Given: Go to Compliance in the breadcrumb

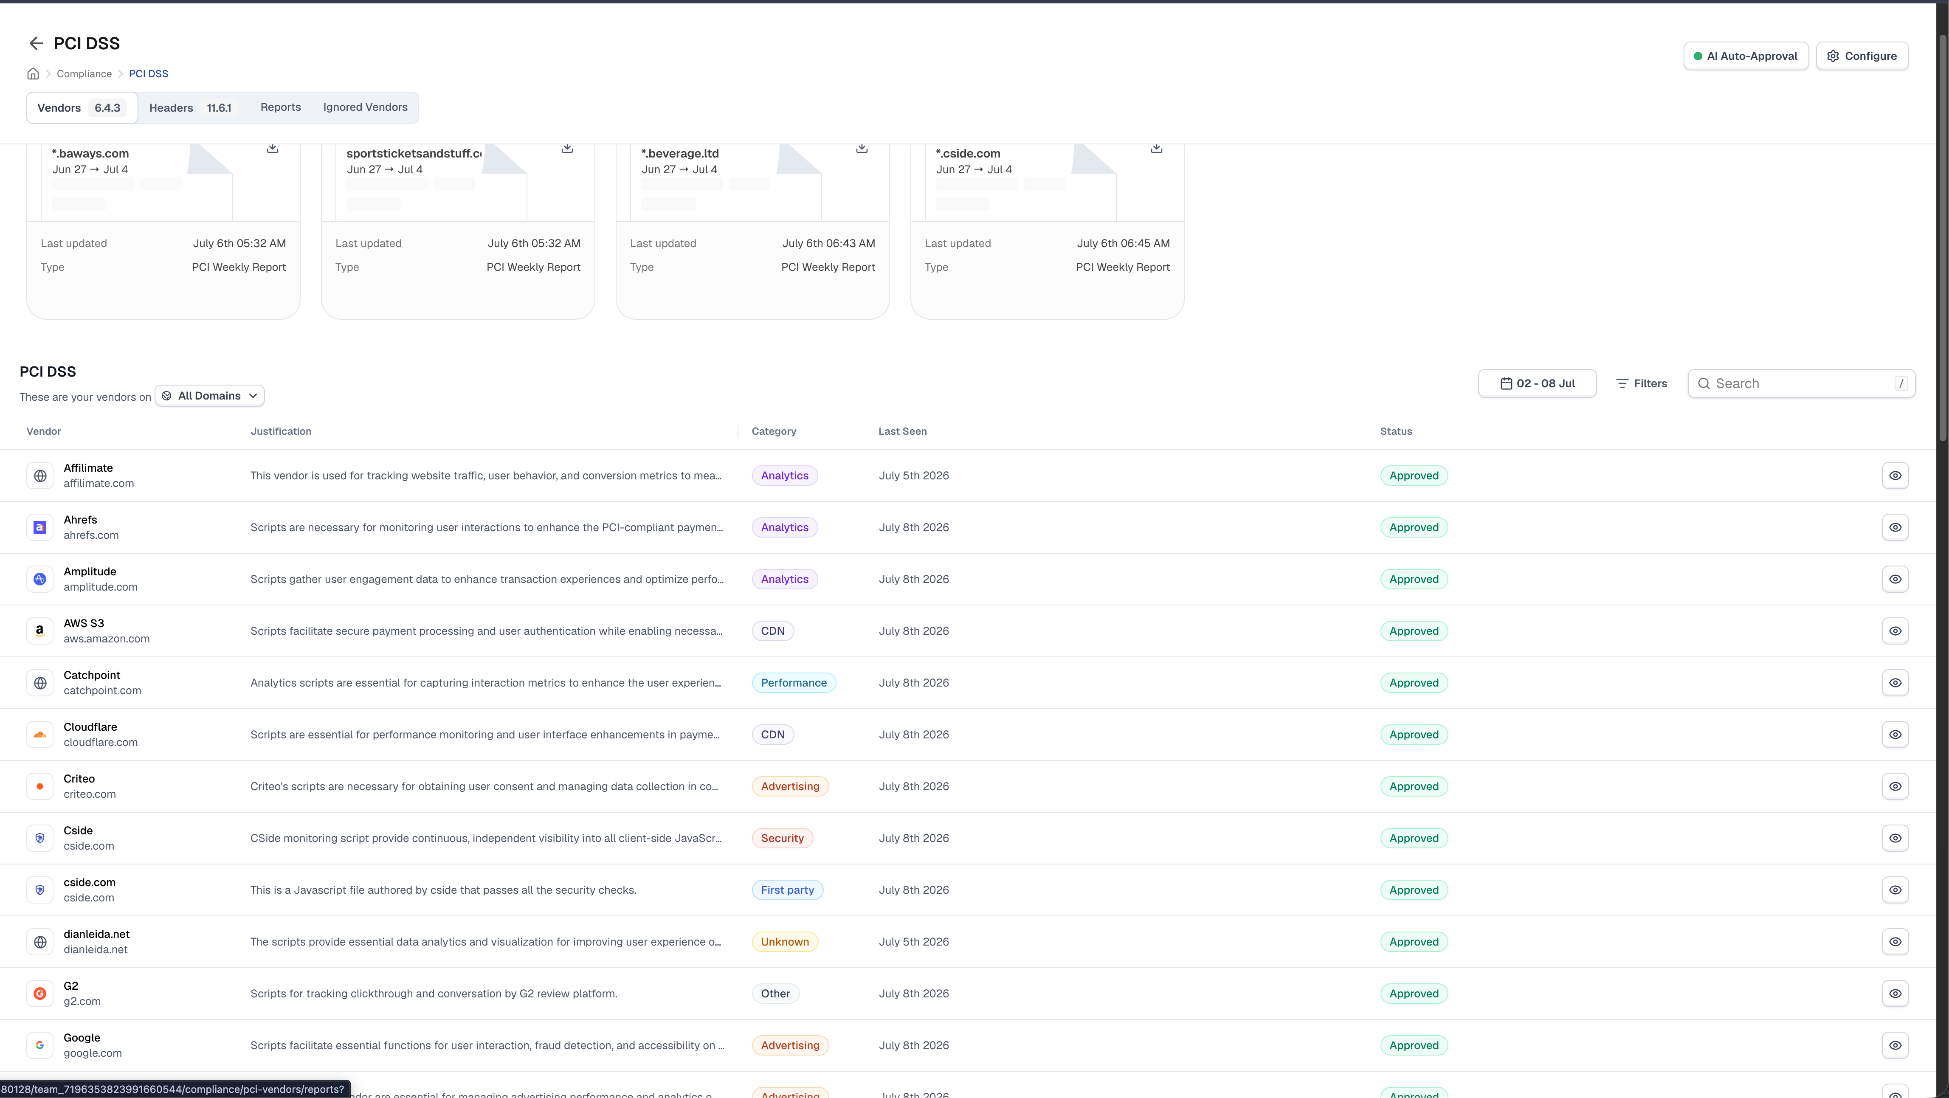Looking at the screenshot, I should tap(84, 73).
